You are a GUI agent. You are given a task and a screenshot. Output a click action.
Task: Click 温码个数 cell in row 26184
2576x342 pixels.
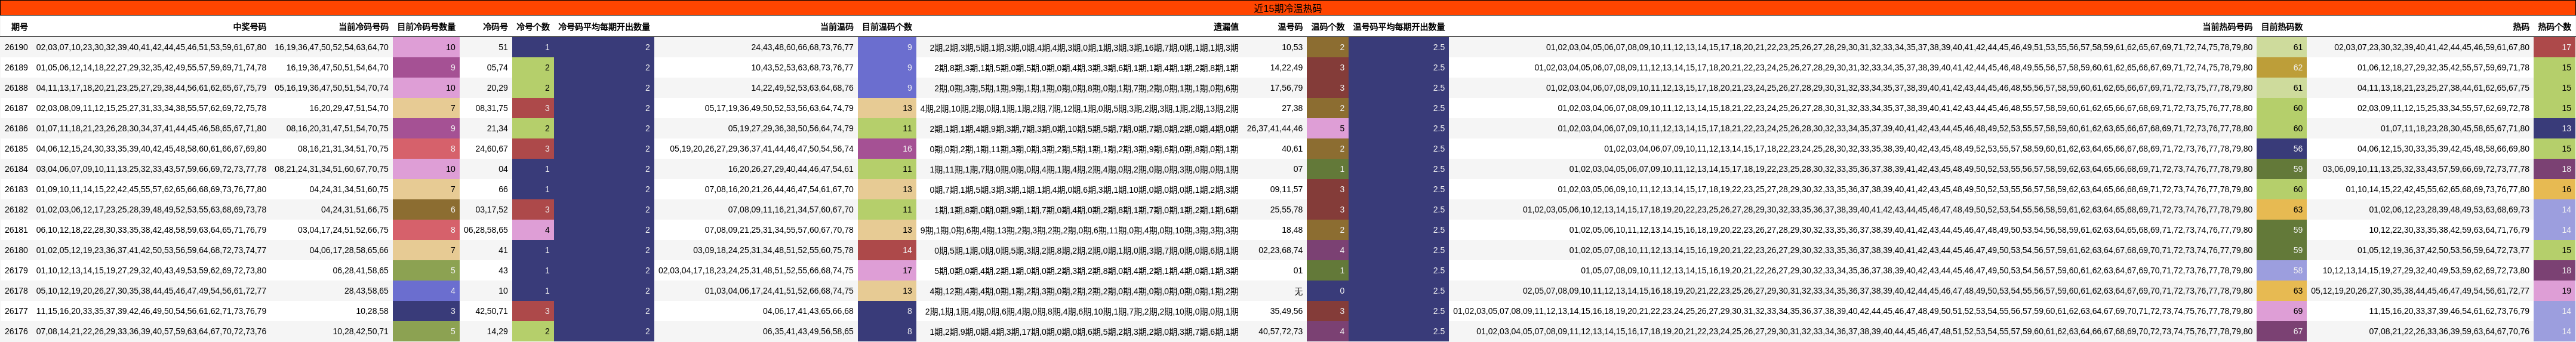click(1328, 169)
